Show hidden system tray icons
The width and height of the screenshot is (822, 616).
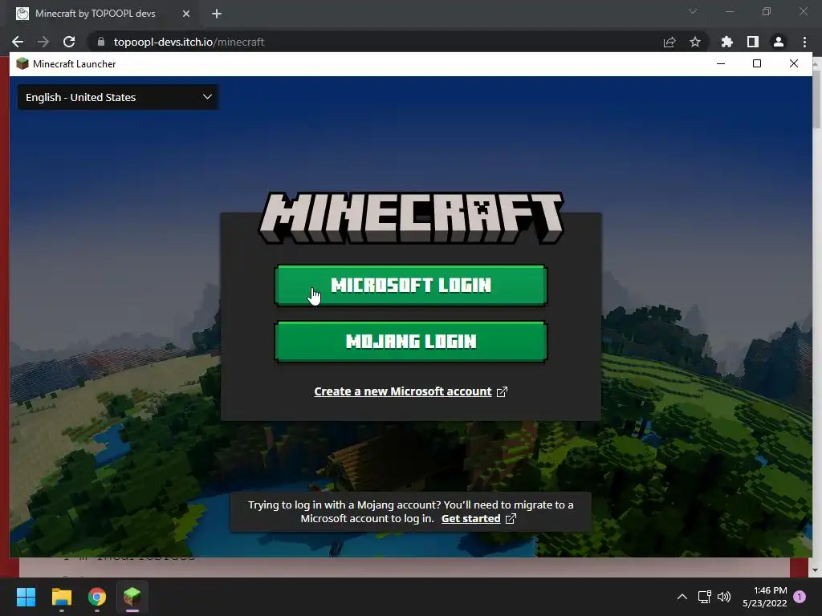[682, 597]
